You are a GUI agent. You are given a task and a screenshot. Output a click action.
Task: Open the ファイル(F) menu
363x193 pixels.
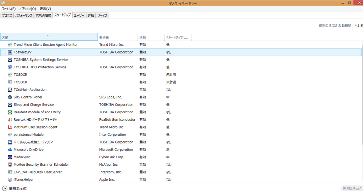(x=9, y=9)
